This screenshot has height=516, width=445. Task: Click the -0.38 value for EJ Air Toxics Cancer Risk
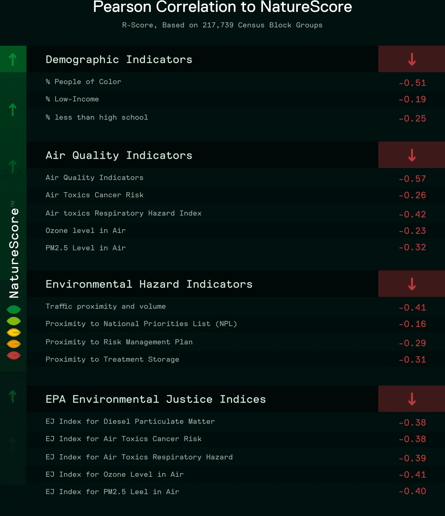412,439
